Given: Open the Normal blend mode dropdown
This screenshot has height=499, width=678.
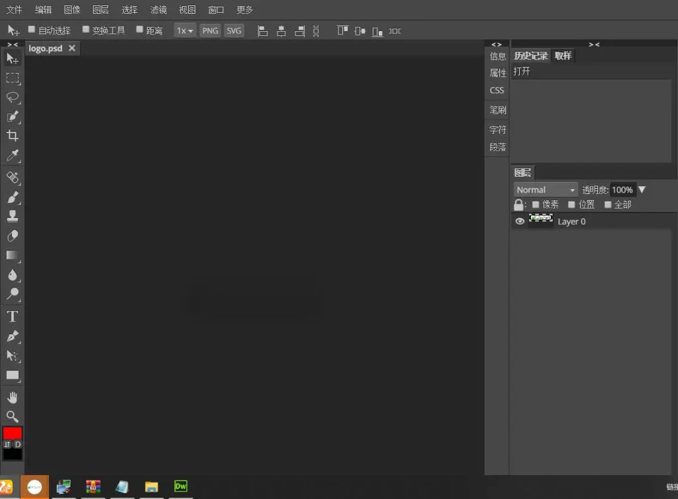Looking at the screenshot, I should pyautogui.click(x=545, y=189).
